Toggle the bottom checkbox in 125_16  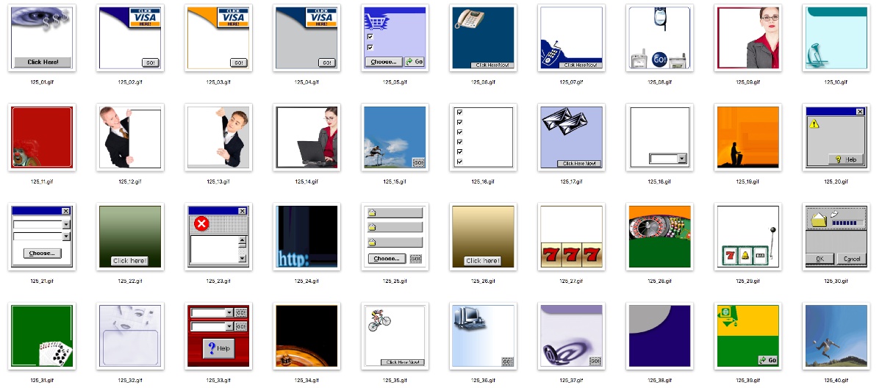pyautogui.click(x=459, y=162)
